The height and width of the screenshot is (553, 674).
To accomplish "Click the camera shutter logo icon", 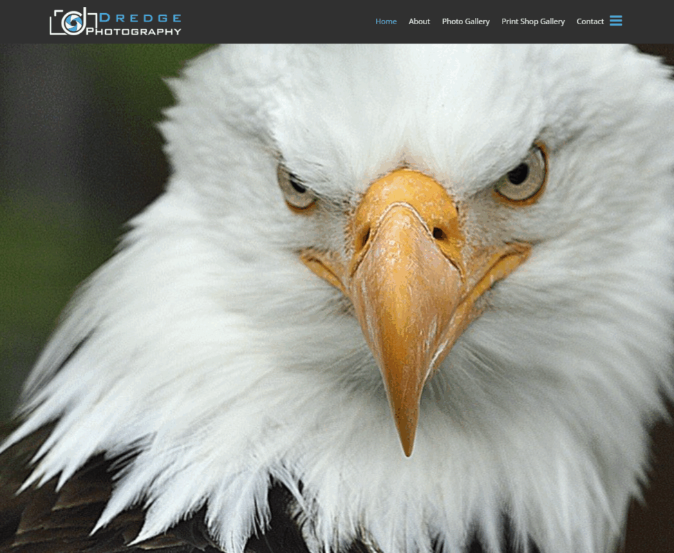I will pos(73,22).
